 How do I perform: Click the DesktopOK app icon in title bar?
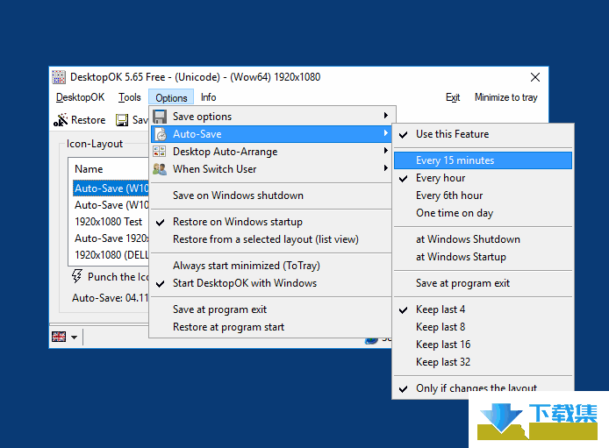[59, 77]
